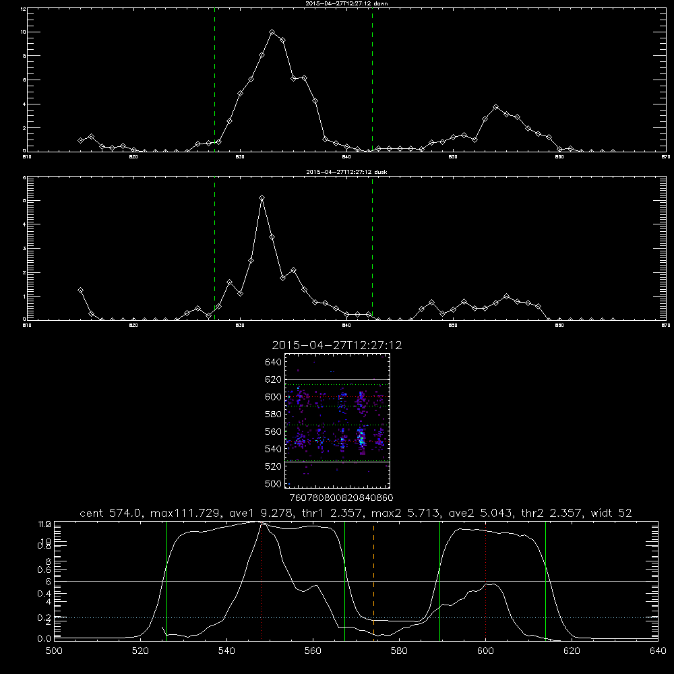Click the "600" label on the bottom plot x-axis
This screenshot has height=674, width=674.
click(x=486, y=651)
